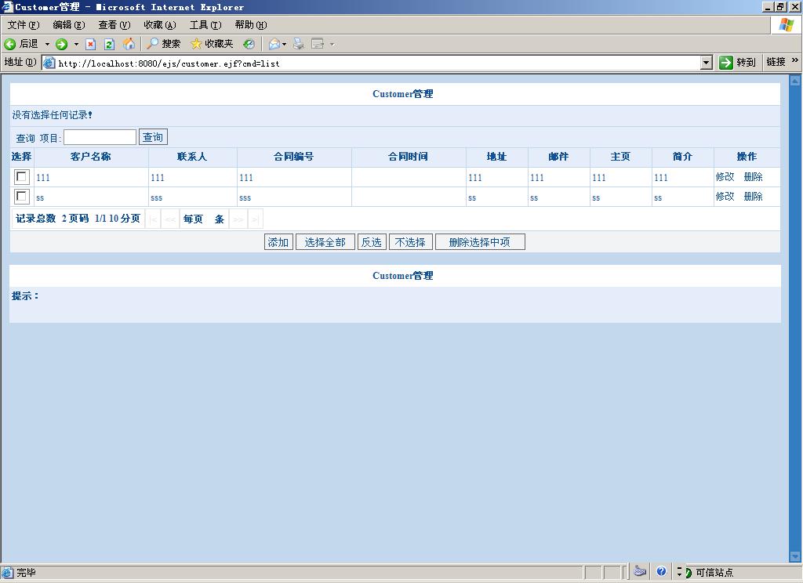Open the 帮助(H) menu
The width and height of the screenshot is (803, 583).
251,24
